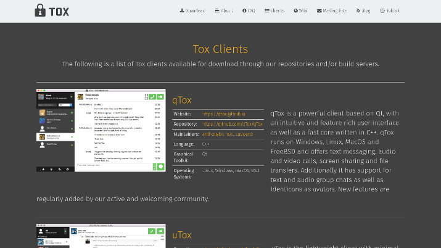Go to the FAQ page
The height and width of the screenshot is (248, 441).
tap(249, 10)
